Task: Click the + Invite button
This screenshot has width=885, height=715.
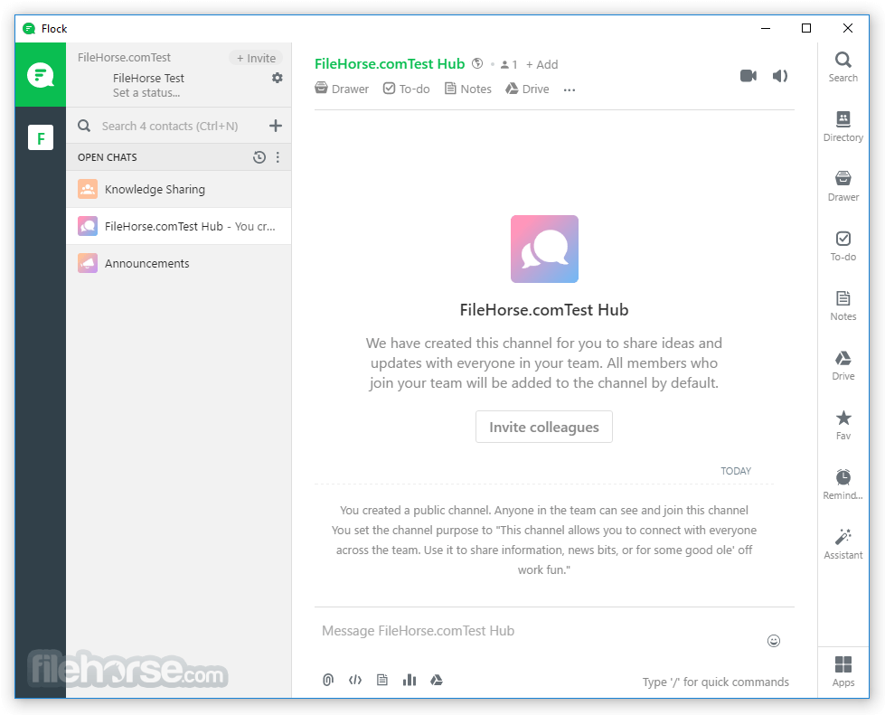Action: click(x=256, y=58)
